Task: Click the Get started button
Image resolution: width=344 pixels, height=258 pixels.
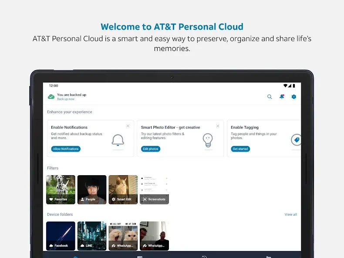Action: click(240, 149)
